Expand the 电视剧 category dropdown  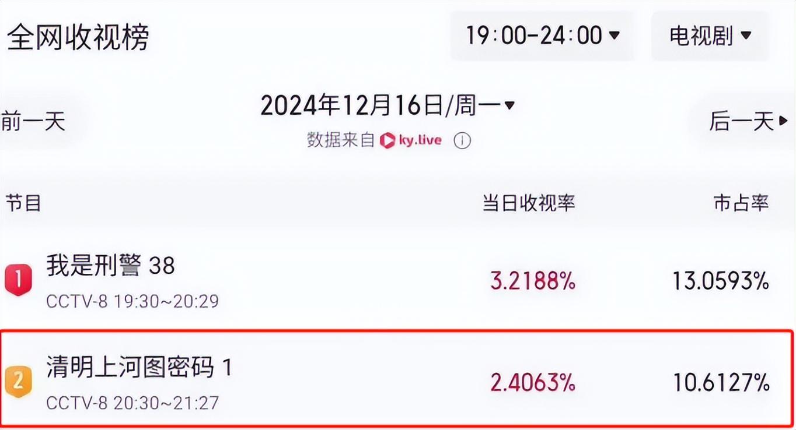[710, 36]
